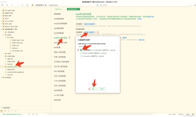This screenshot has height=117, width=196.
Task: Click the file search icon beside search box
Action: pyautogui.click(x=97, y=5)
